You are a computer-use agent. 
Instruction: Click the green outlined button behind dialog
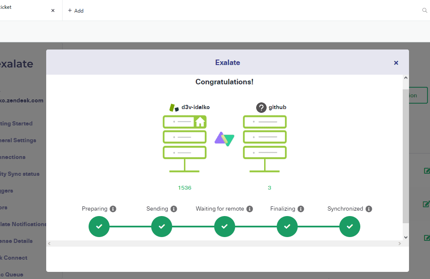(x=418, y=95)
